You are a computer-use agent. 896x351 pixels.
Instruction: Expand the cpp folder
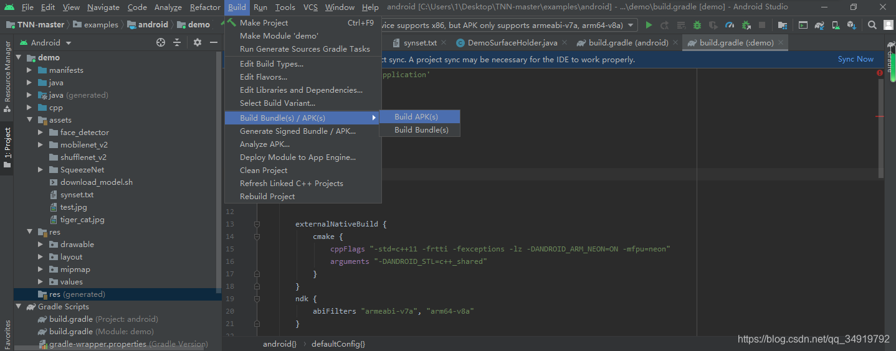[x=29, y=107]
